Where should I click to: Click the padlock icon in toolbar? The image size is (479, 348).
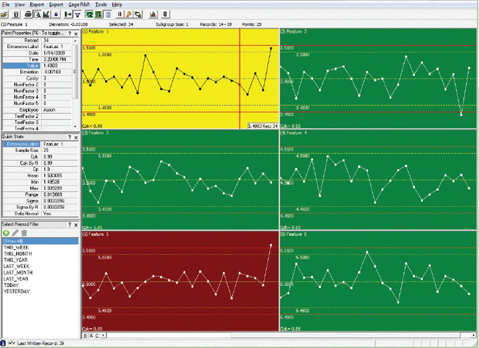click(55, 14)
